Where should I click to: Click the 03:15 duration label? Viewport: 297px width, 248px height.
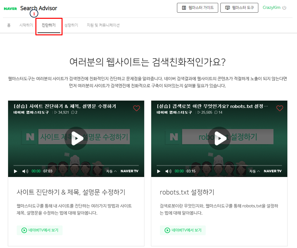pyautogui.click(x=191, y=171)
